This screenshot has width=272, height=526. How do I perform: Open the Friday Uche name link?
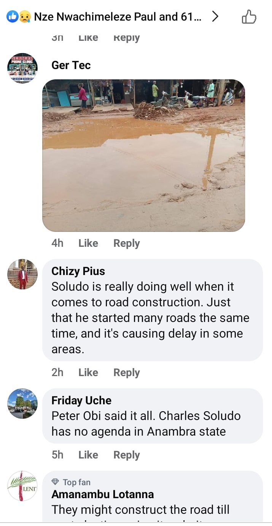coord(81,401)
